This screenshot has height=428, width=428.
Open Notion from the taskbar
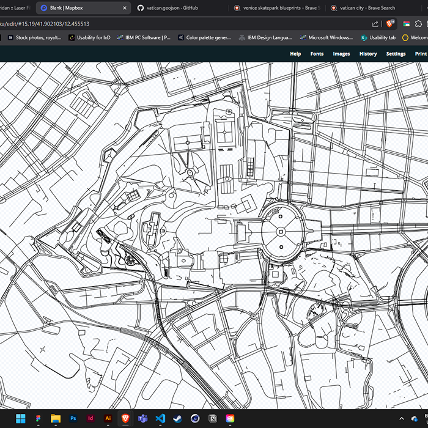[213, 418]
